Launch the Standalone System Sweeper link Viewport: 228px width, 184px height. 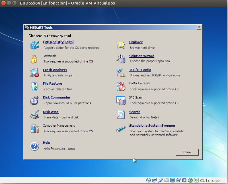[152, 126]
